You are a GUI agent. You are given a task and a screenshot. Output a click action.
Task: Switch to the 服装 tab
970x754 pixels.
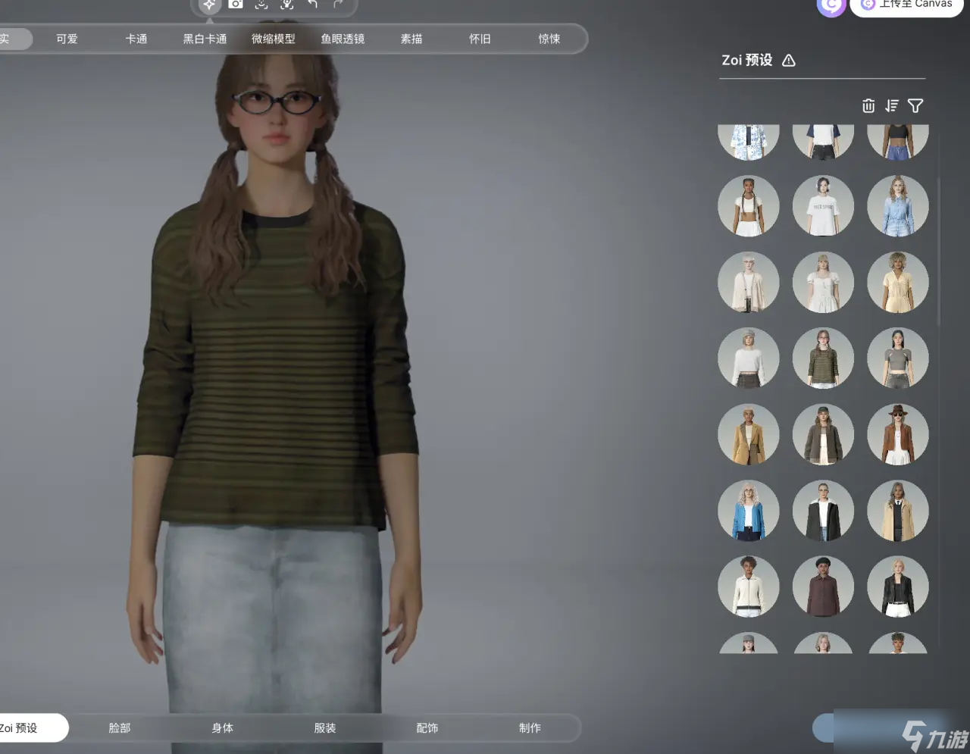point(325,727)
